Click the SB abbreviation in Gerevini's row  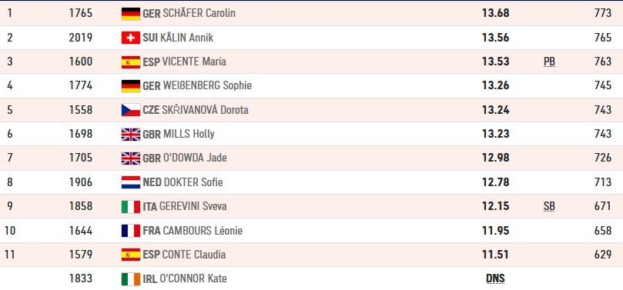549,207
